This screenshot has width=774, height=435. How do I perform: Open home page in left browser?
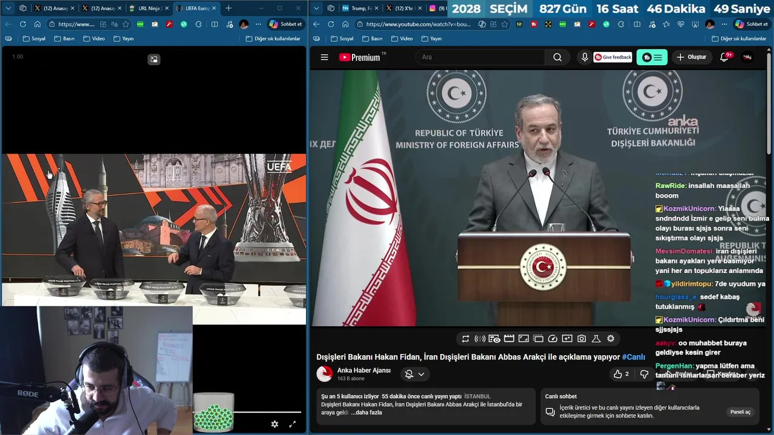point(37,24)
